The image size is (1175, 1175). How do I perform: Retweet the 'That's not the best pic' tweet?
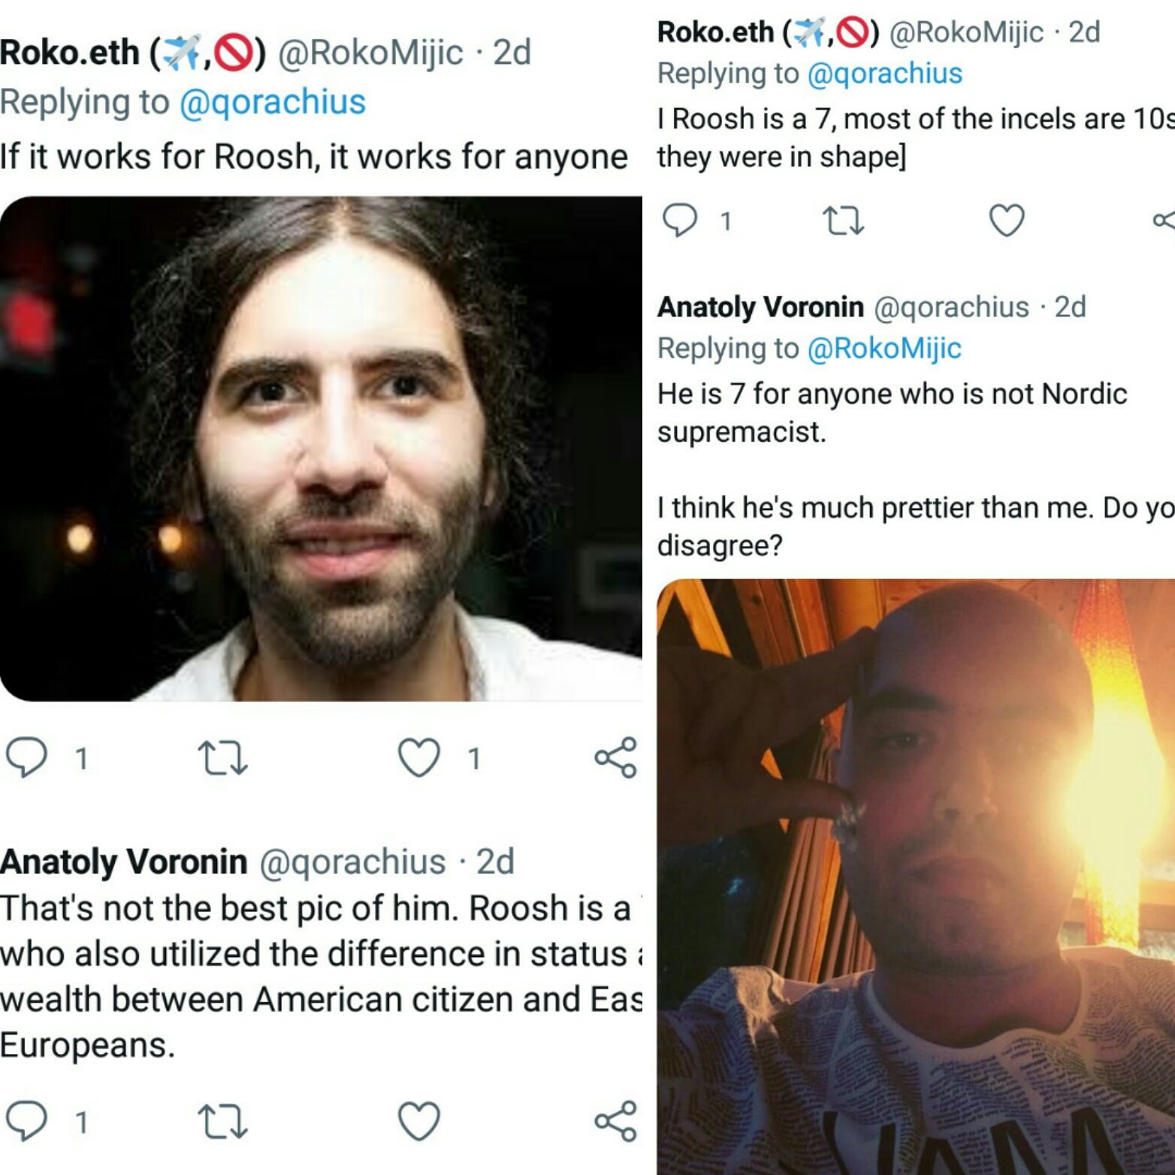[222, 1122]
